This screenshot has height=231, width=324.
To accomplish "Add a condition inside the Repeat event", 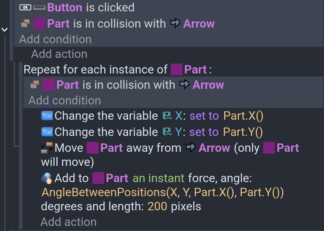I will click(64, 100).
